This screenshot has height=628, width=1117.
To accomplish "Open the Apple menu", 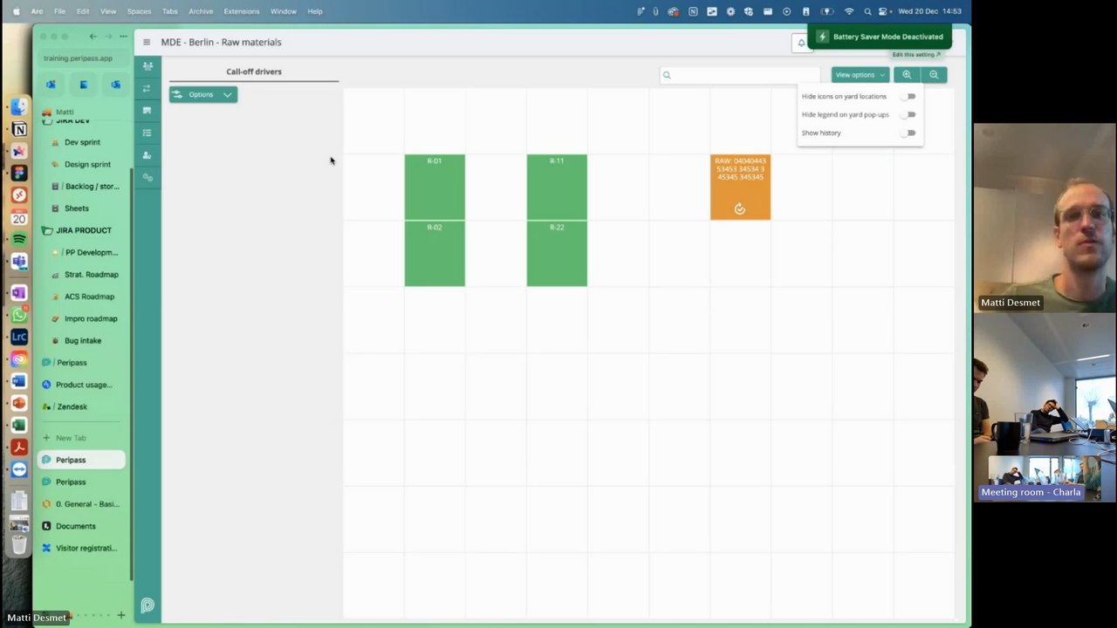I will 16,11.
